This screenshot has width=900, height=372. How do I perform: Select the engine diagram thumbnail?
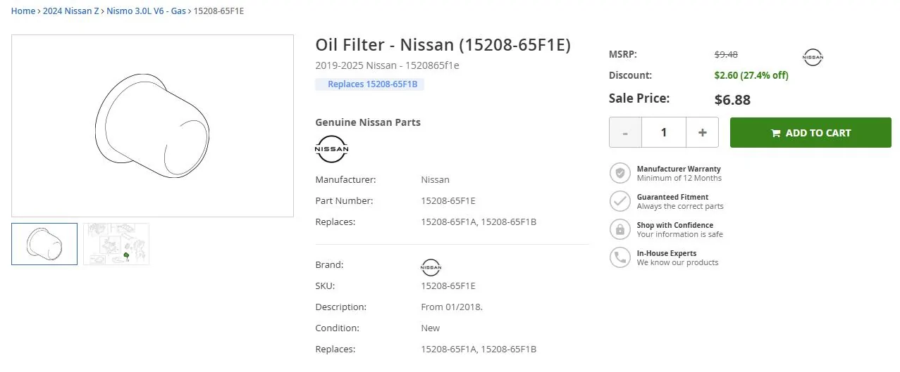[x=116, y=244]
